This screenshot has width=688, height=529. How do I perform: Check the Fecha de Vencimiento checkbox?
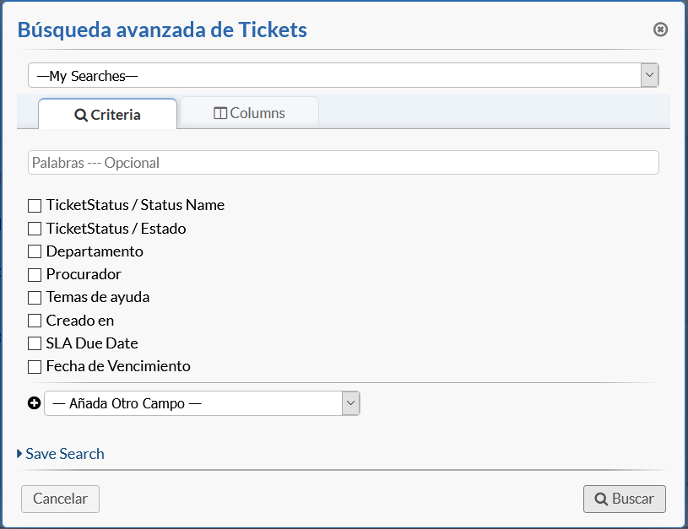pos(35,366)
